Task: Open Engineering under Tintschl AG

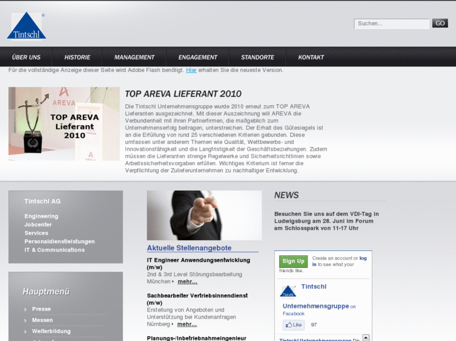Action: (x=41, y=216)
